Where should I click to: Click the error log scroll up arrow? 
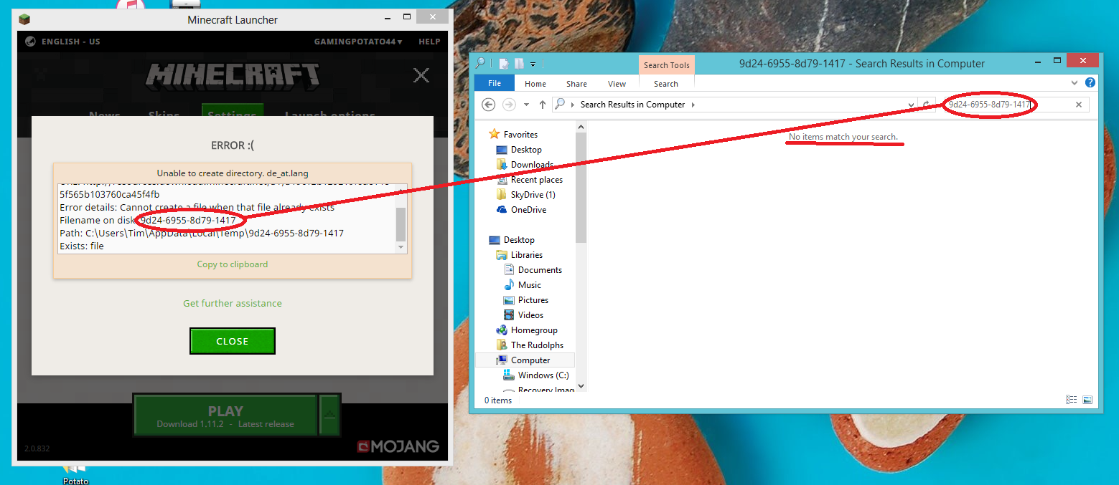[401, 189]
